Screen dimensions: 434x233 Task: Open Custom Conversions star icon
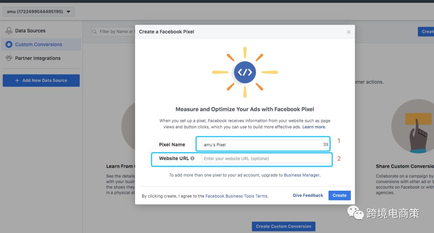point(9,44)
